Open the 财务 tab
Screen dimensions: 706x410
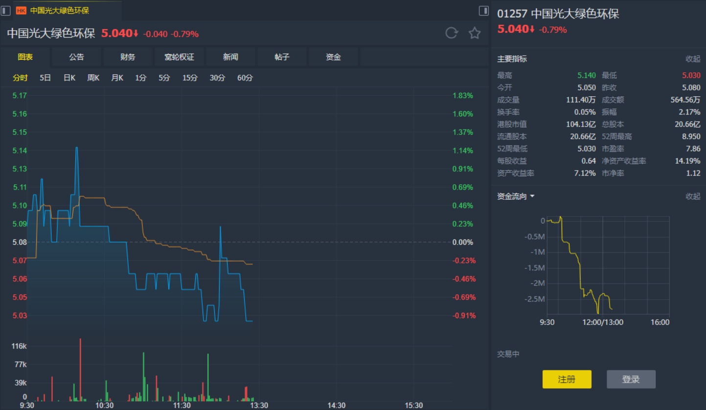(x=128, y=57)
